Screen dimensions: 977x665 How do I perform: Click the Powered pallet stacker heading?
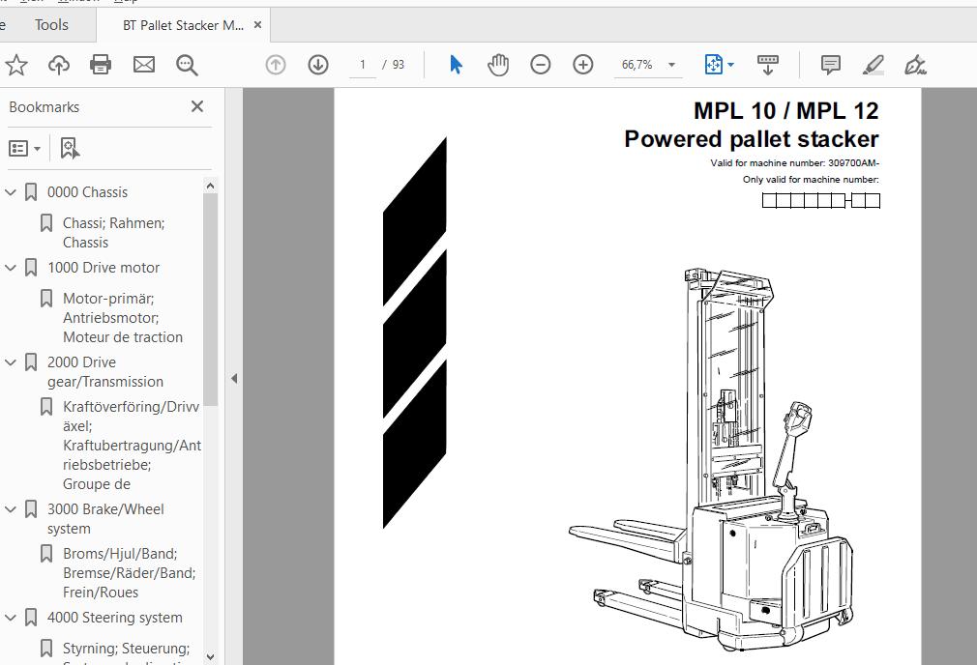752,139
